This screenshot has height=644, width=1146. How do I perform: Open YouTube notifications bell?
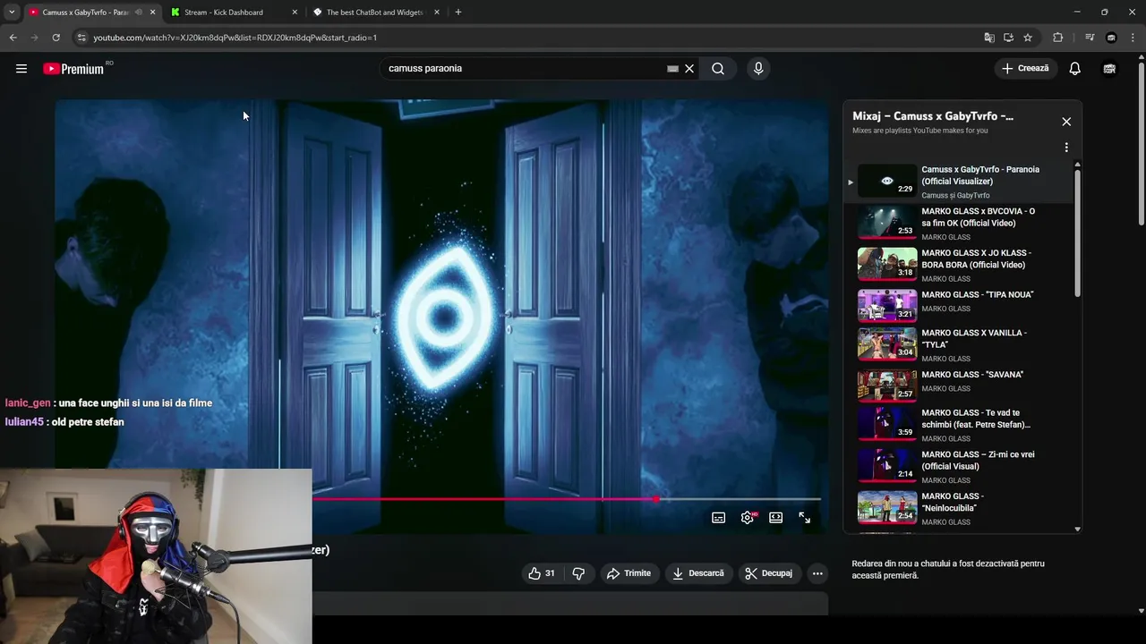[x=1075, y=68]
